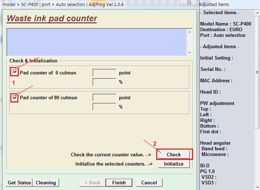Viewport: 260px width, 190px height.
Task: Click 'Check the current counter value' text
Action: coord(107,155)
